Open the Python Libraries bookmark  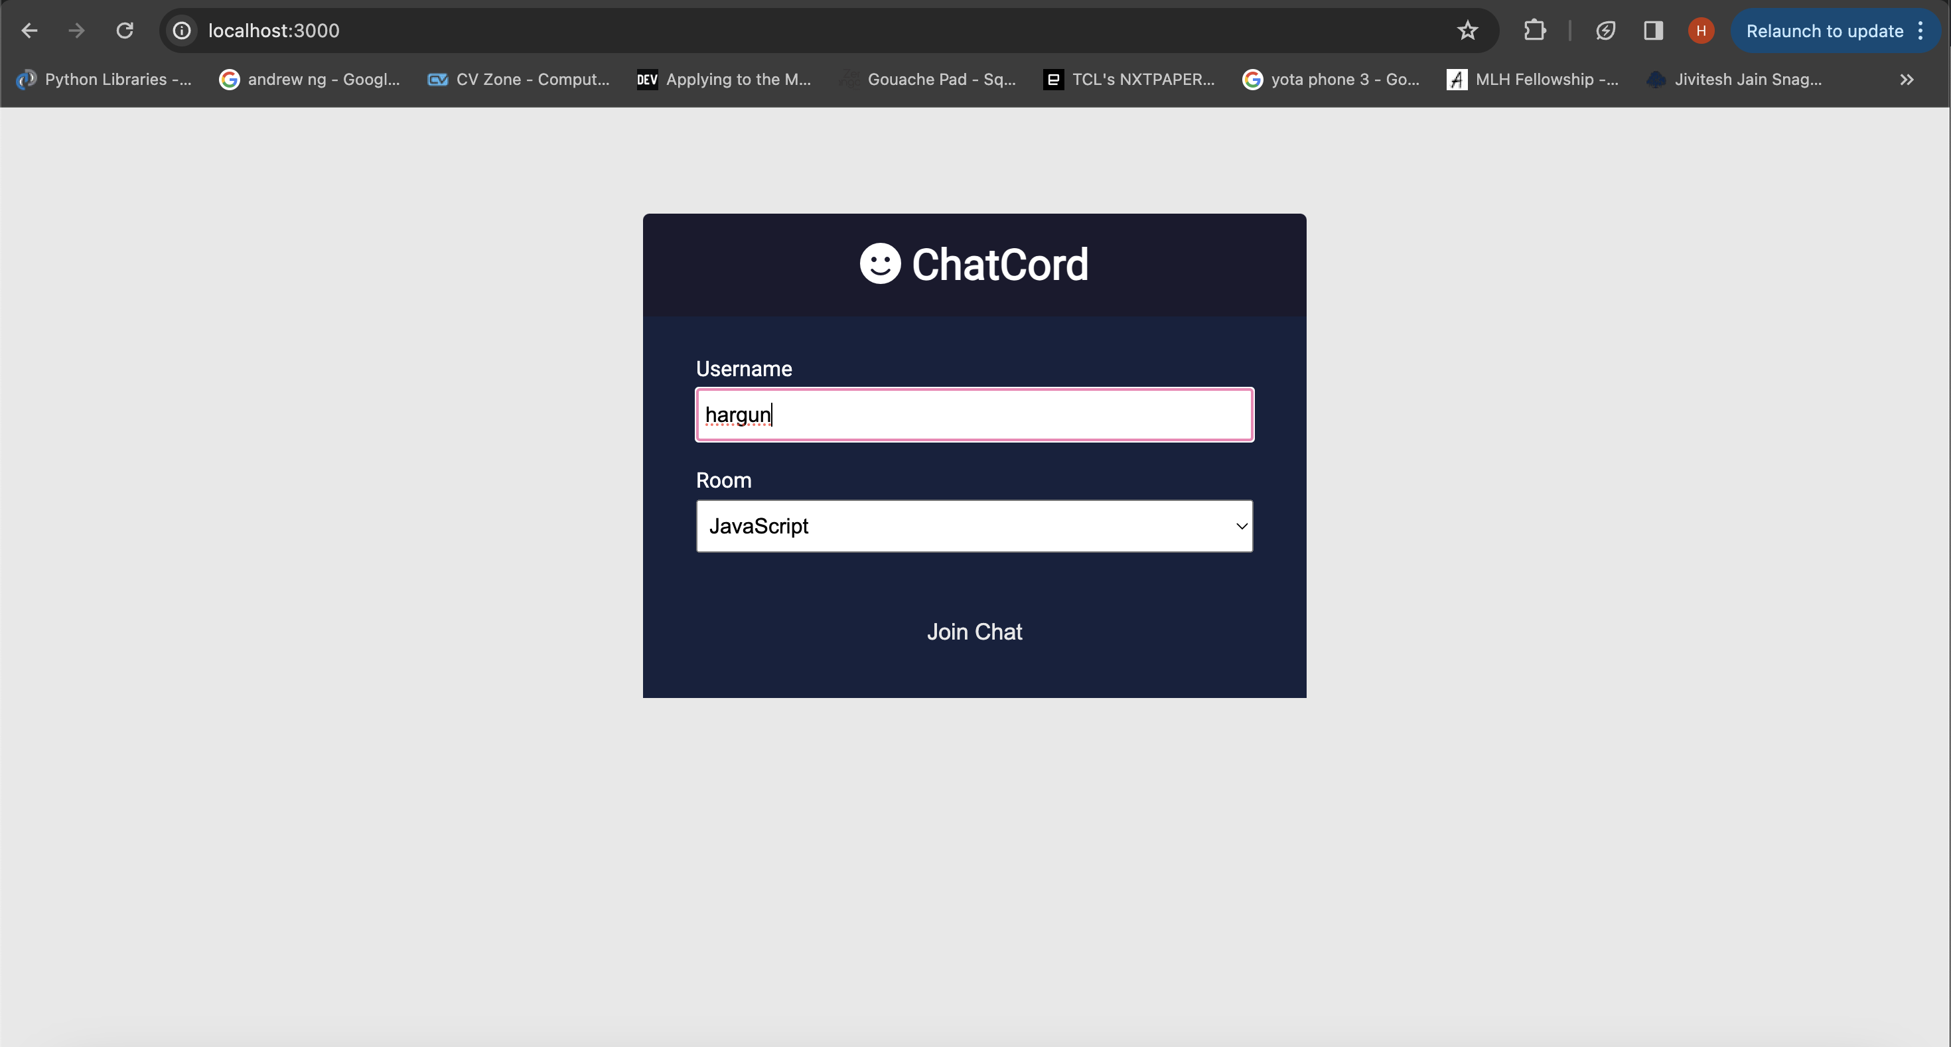(x=105, y=80)
